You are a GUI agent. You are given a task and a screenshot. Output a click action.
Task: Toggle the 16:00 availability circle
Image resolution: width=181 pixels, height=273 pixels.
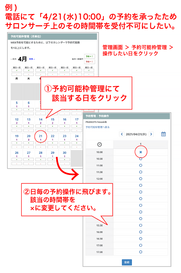pos(141,232)
